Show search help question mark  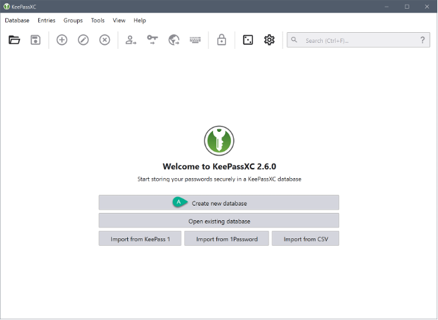(x=423, y=40)
